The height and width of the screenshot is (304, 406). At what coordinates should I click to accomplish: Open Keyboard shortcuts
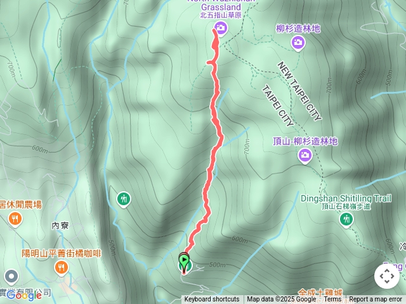pyautogui.click(x=212, y=300)
